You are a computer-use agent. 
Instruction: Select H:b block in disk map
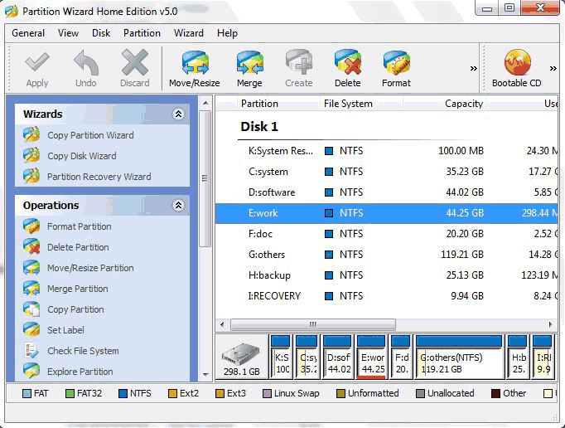(x=518, y=357)
